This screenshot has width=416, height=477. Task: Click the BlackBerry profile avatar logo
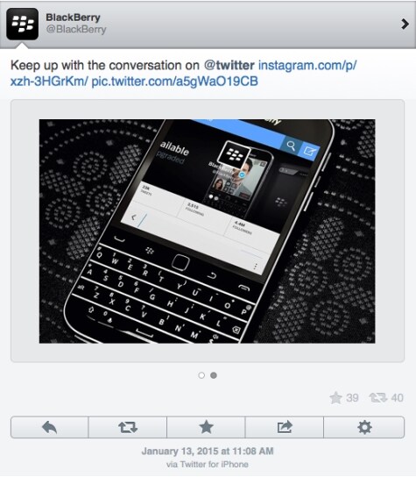22,24
